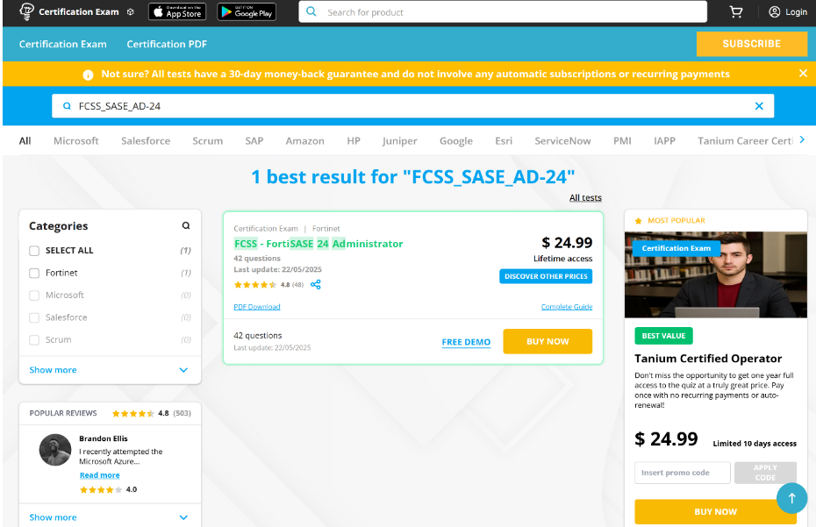Viewport: 816px width, 527px height.
Task: Click magnifier icon in blue search bar
Action: 67,106
